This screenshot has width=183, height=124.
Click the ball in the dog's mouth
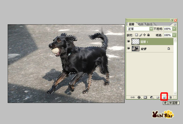coord(55,51)
